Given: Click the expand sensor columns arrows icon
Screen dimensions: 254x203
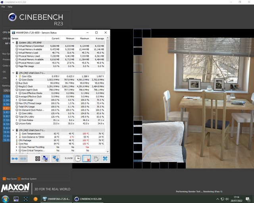Looking at the screenshot, I should click(15, 159).
